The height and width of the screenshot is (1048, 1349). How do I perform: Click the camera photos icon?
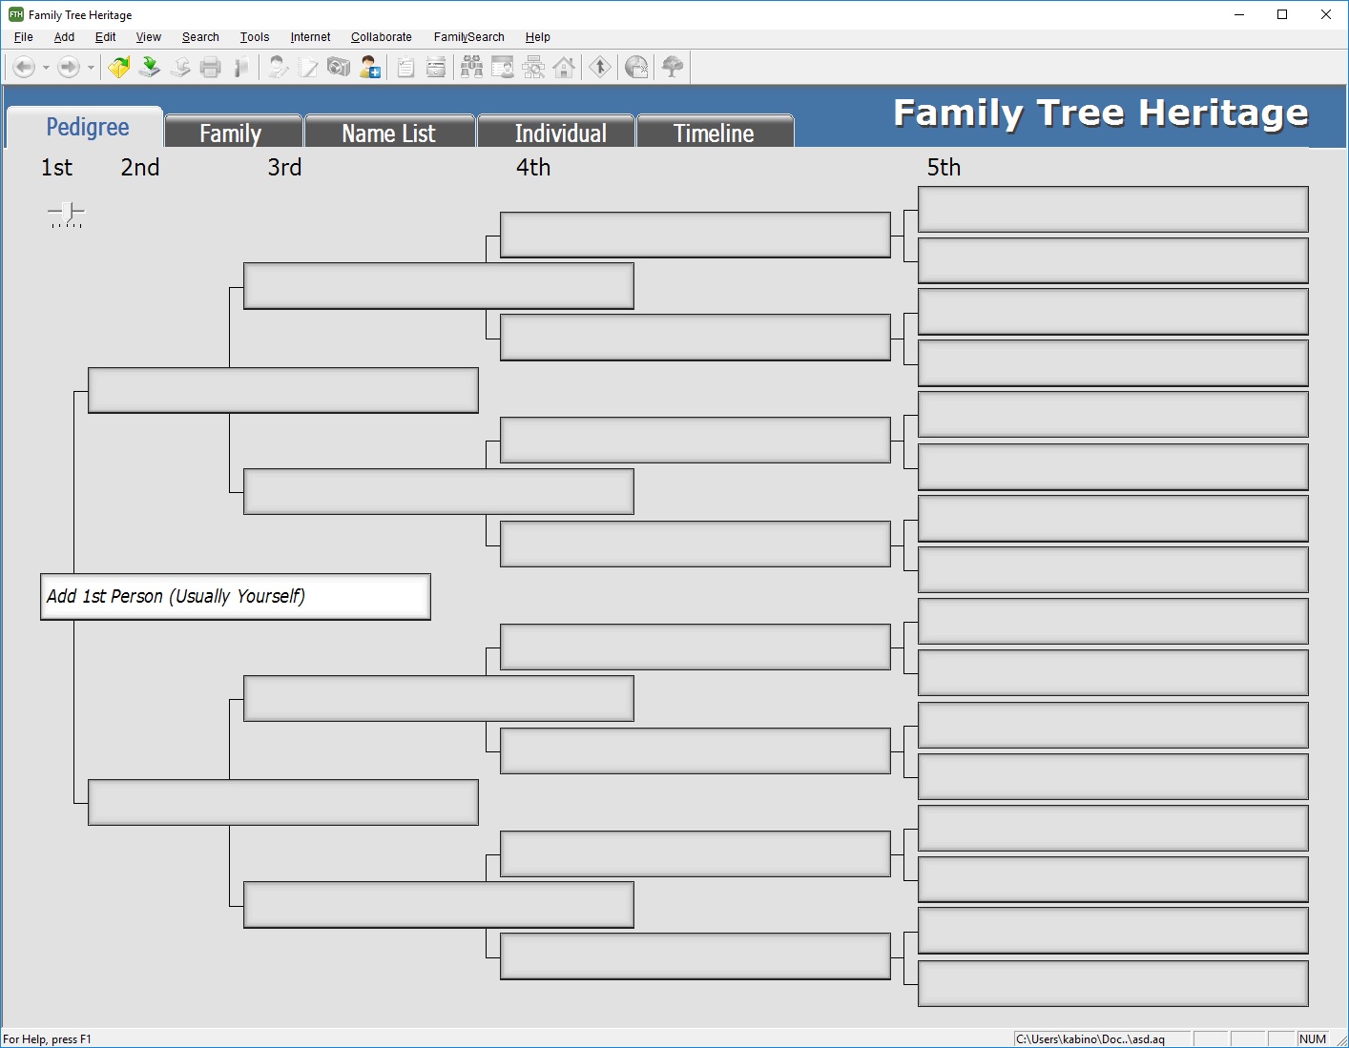pos(339,67)
